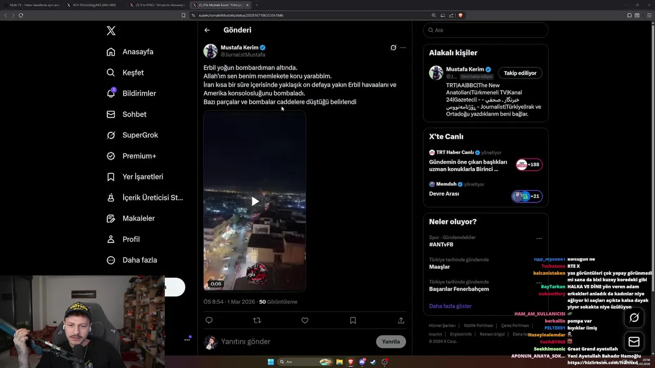Open Çerez Politikası footer link
Screen dimensions: 655x368
pos(515,326)
